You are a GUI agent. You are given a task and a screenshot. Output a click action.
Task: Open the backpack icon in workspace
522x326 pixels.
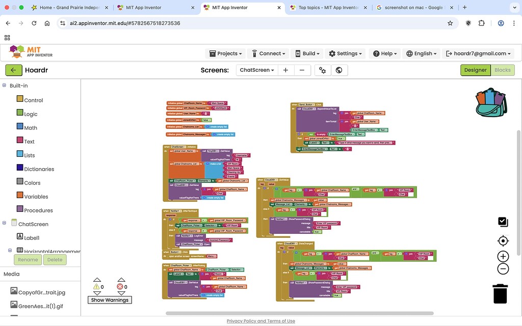tap(491, 102)
